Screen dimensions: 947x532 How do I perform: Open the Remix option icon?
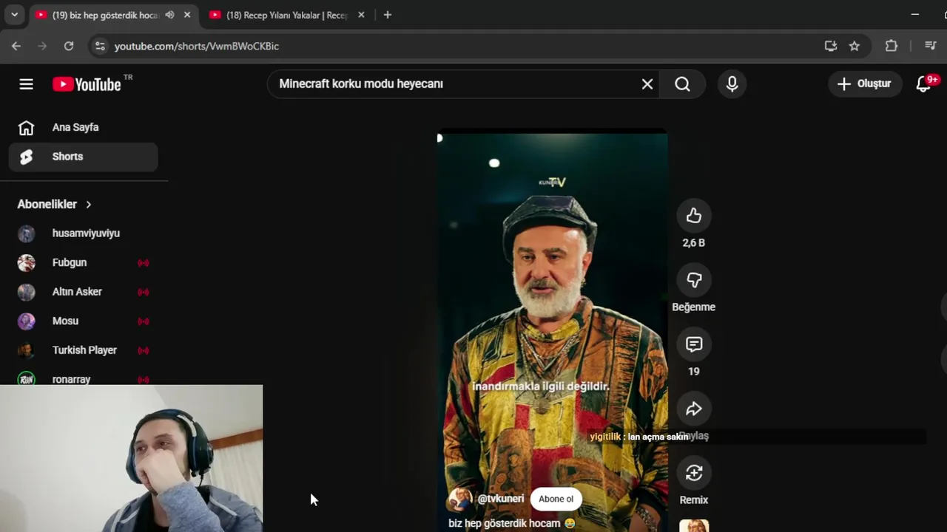point(694,473)
